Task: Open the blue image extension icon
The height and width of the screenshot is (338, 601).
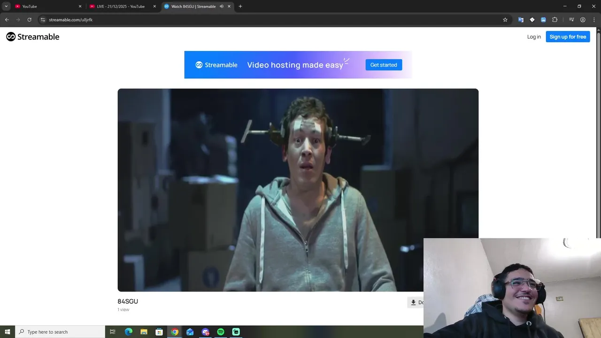Action: coord(543,20)
